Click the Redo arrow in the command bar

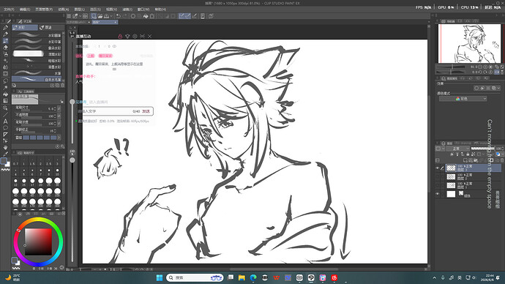click(124, 16)
